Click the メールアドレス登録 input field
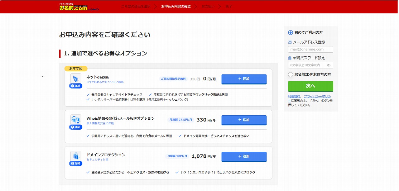Image resolution: width=399 pixels, height=191 pixels. [x=310, y=49]
